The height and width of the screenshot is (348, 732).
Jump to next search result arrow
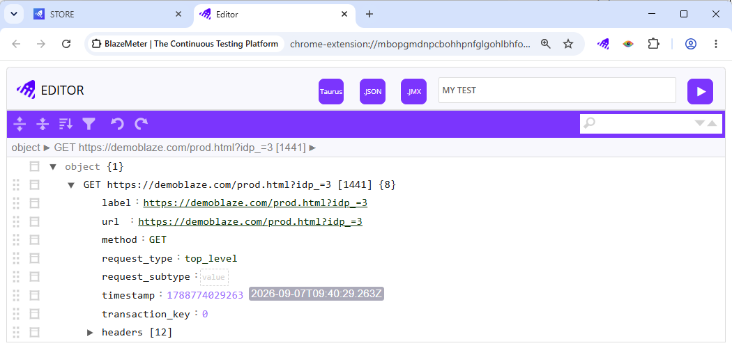(699, 123)
